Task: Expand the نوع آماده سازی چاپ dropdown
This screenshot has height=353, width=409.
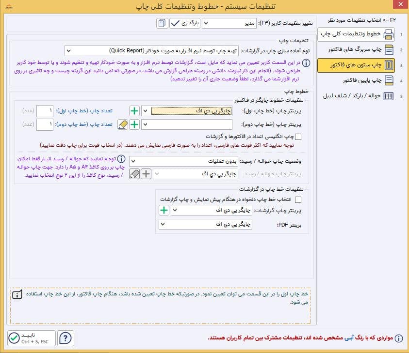Action: click(x=151, y=50)
